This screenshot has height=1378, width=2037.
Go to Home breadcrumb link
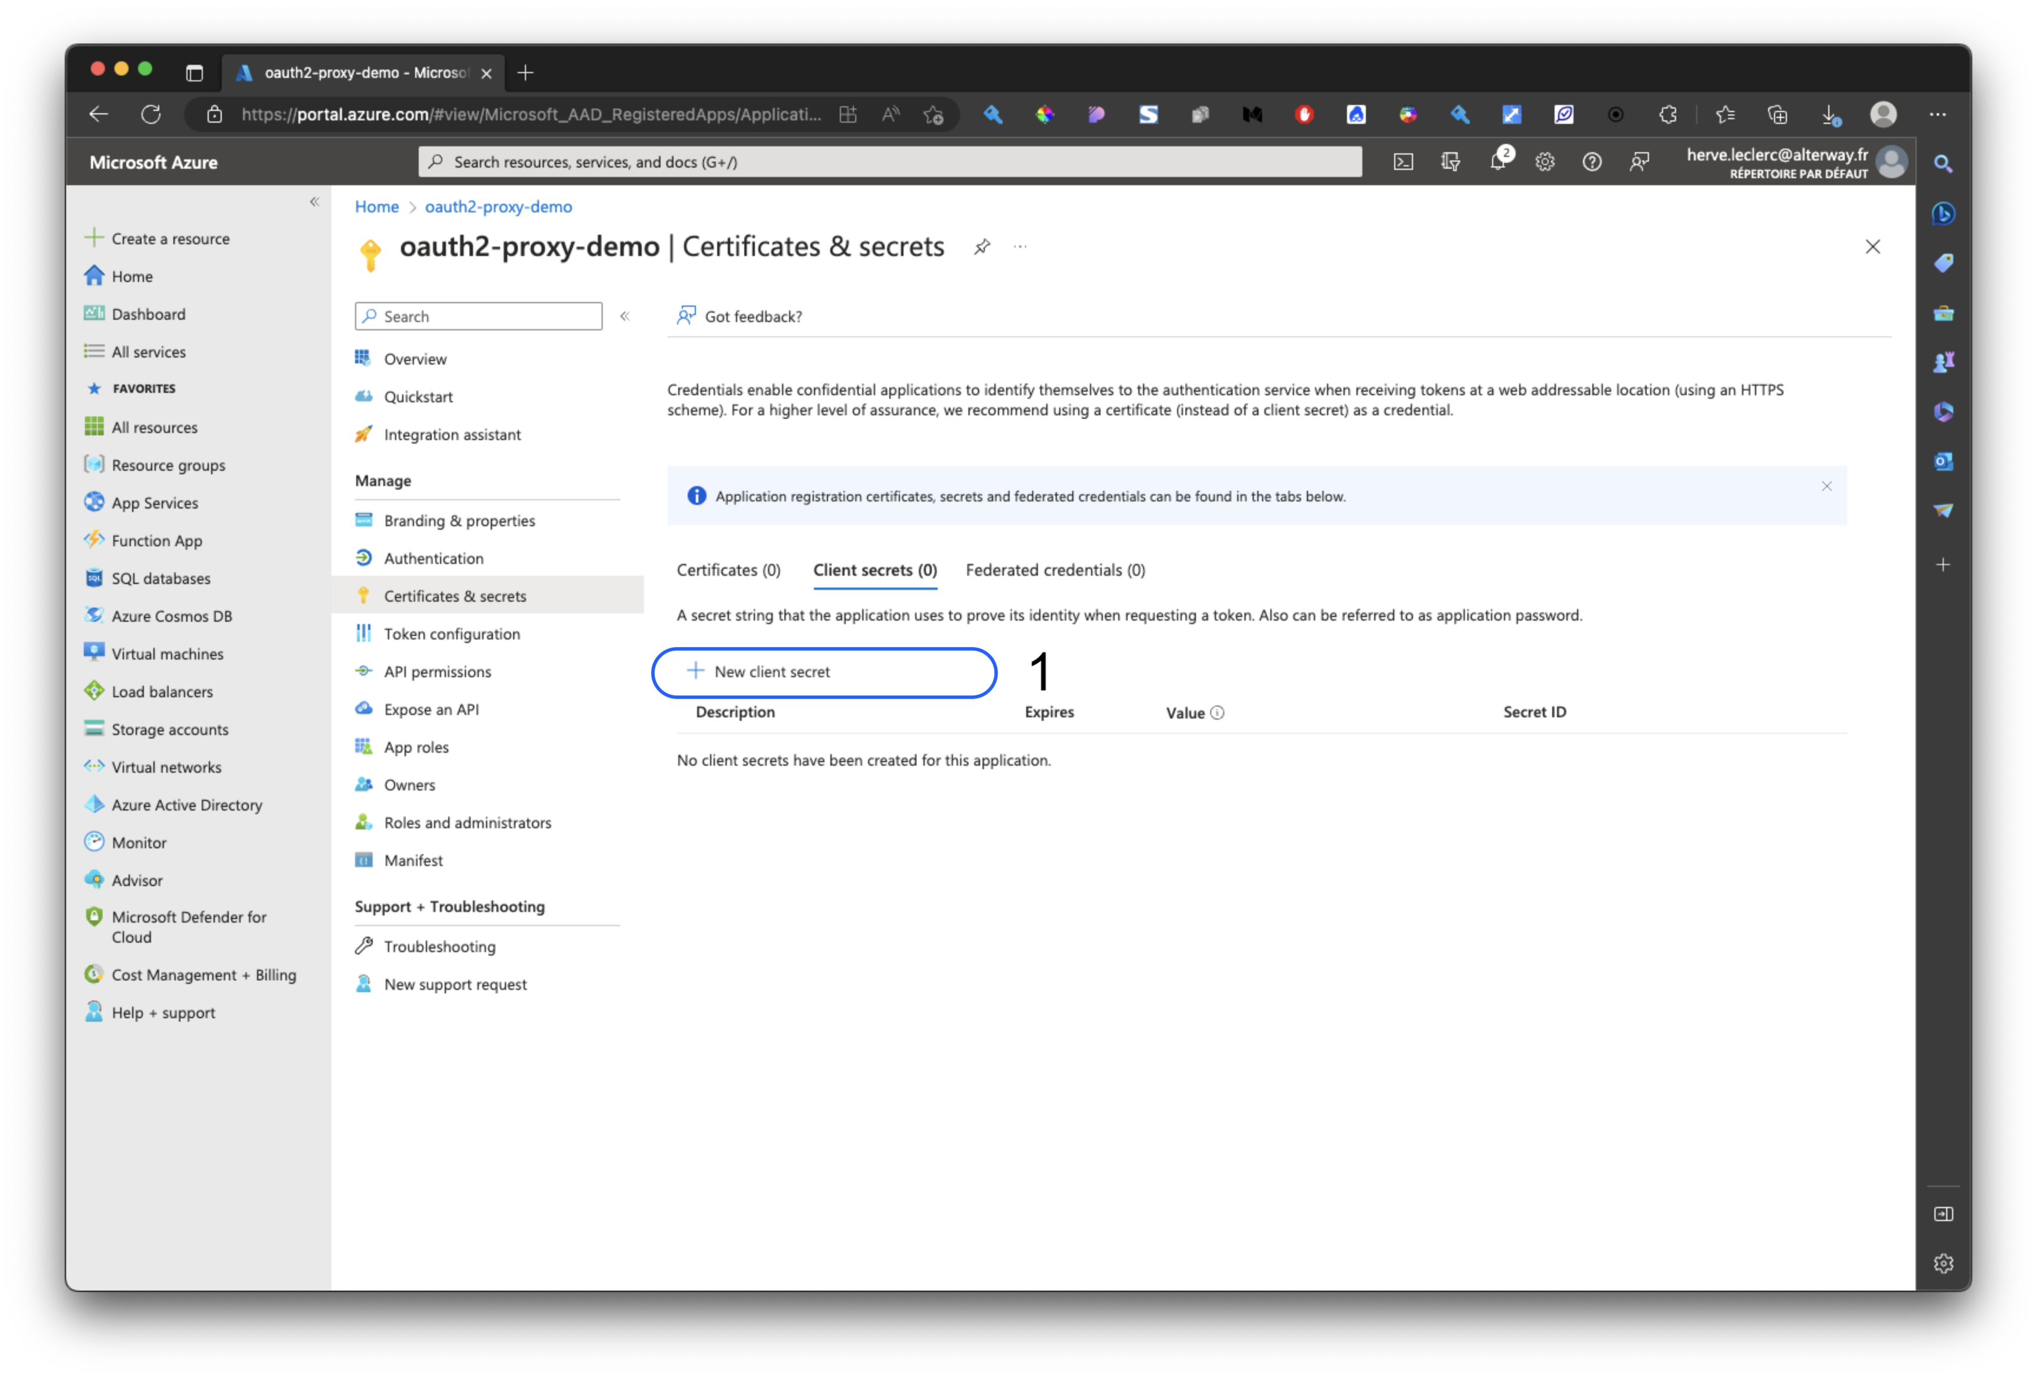coord(376,207)
